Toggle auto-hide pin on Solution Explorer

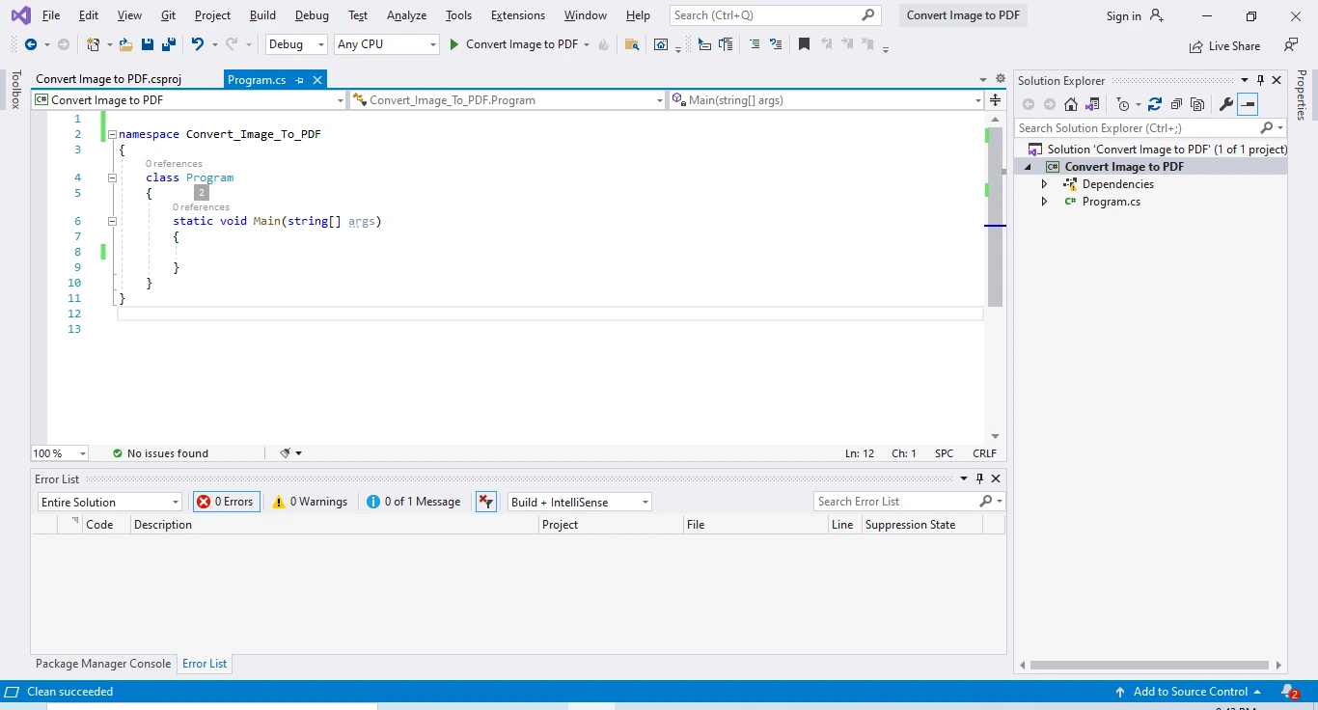coord(1260,81)
